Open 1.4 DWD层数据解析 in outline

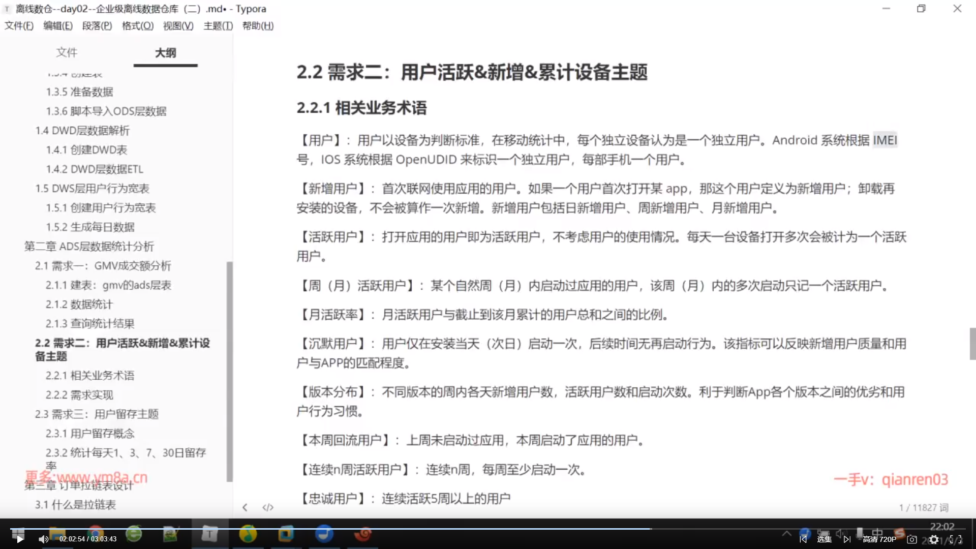pos(82,131)
